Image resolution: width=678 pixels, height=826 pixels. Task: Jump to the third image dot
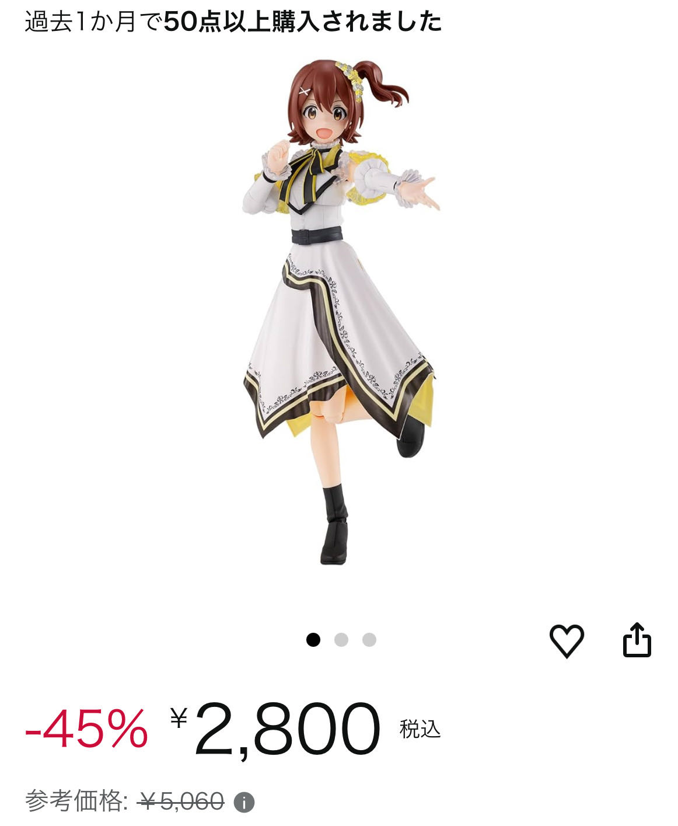369,640
